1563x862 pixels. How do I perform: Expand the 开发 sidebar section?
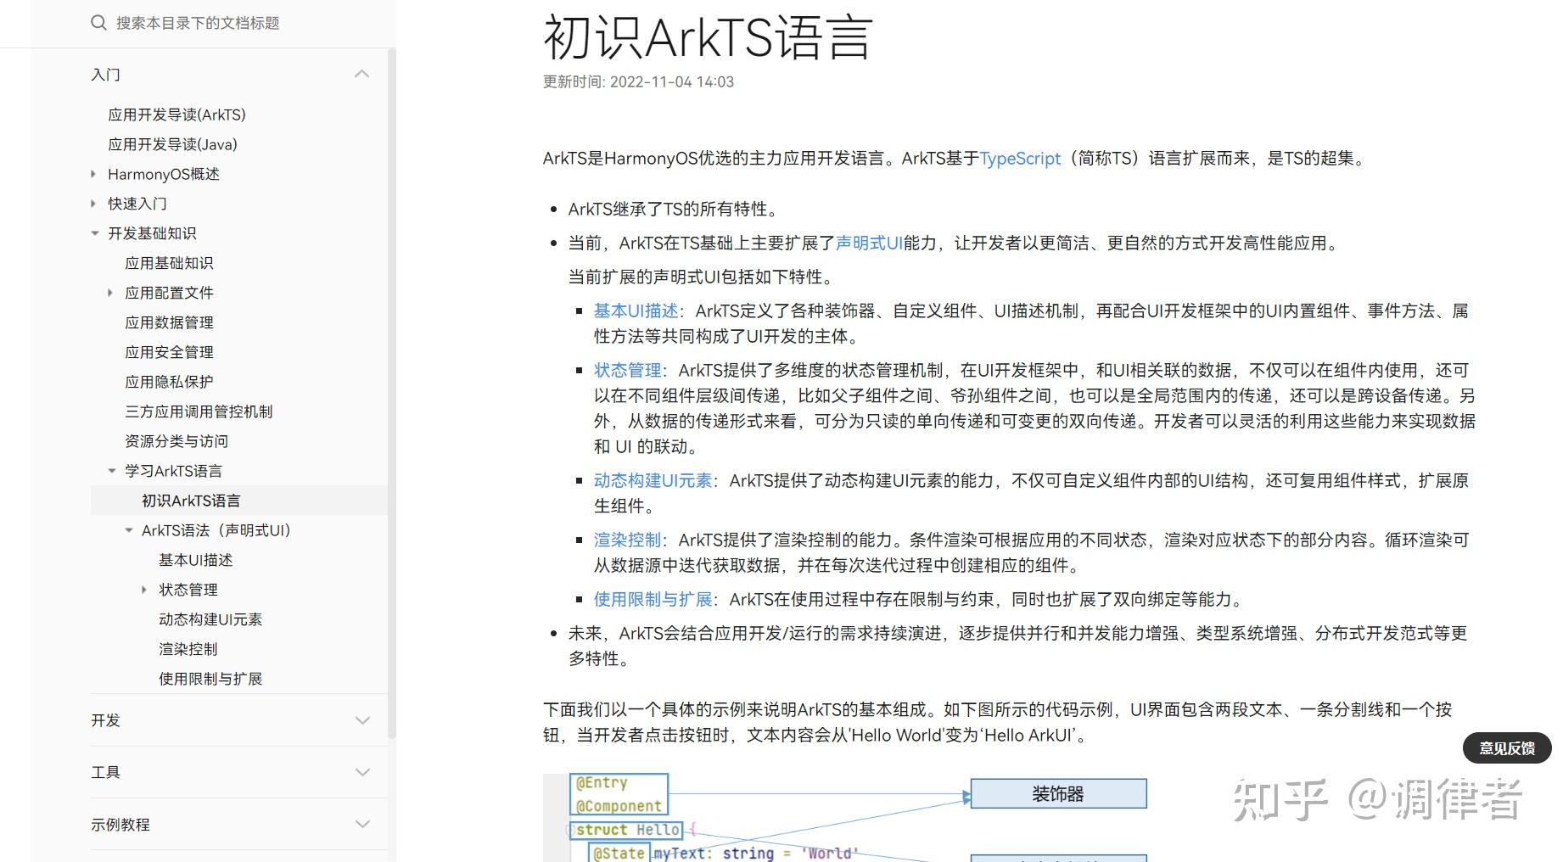362,720
